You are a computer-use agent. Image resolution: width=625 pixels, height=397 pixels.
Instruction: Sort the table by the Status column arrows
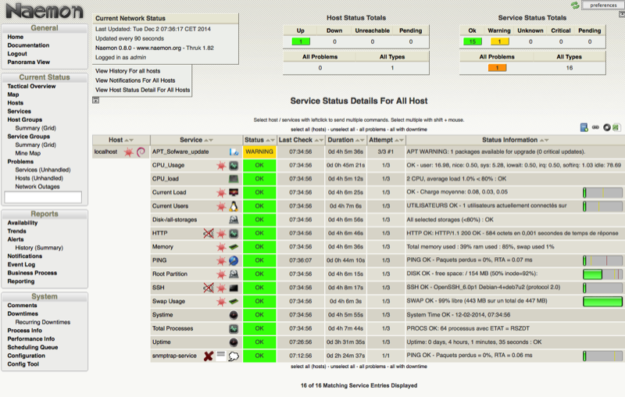272,139
